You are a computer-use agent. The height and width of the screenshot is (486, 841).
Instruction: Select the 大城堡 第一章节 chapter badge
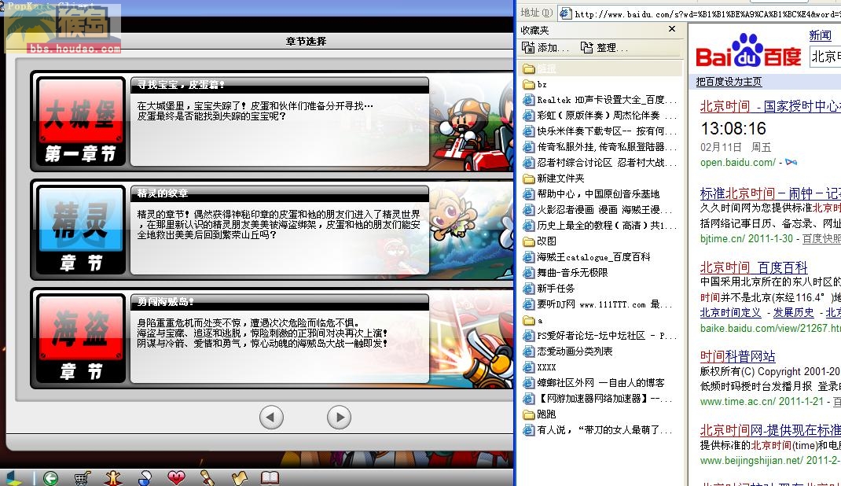[80, 121]
